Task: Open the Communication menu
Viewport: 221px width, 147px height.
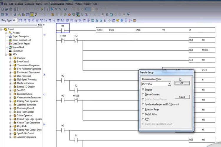Action: tap(58, 4)
